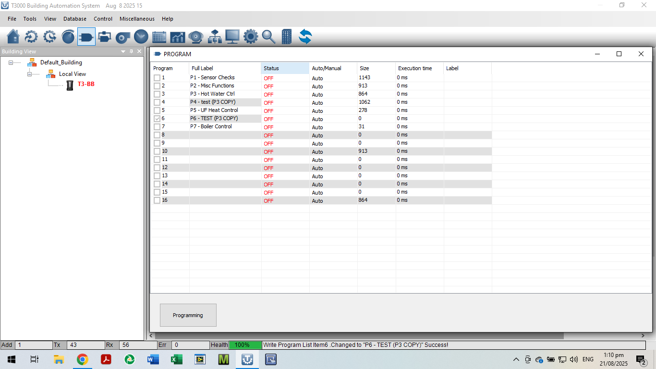Click the Home house toolbar icon
The image size is (656, 369).
point(13,37)
